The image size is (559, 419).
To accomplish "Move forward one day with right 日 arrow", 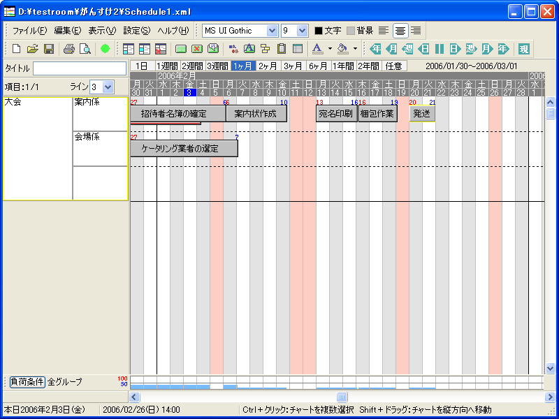I will (x=456, y=49).
